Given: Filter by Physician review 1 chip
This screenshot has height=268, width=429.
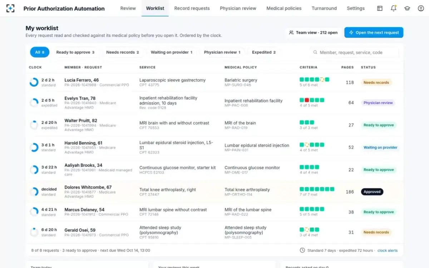Looking at the screenshot, I should 222,52.
